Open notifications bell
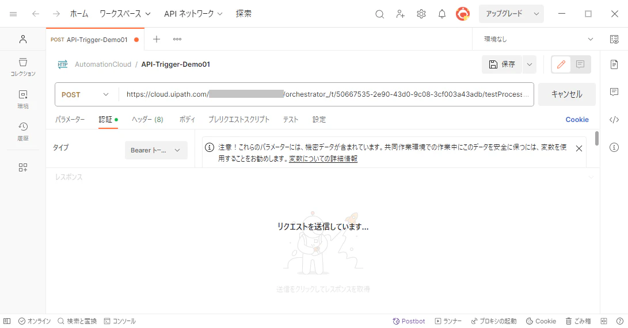628x328 pixels. pos(441,14)
